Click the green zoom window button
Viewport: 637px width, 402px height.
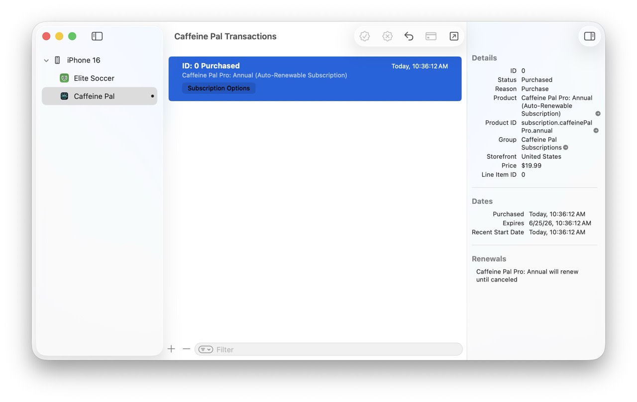72,36
